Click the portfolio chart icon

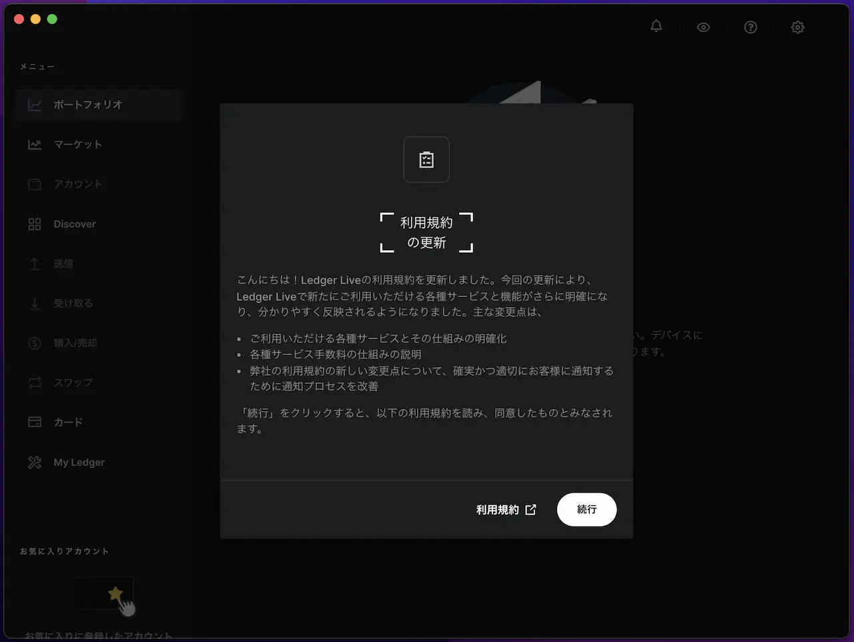click(x=35, y=105)
